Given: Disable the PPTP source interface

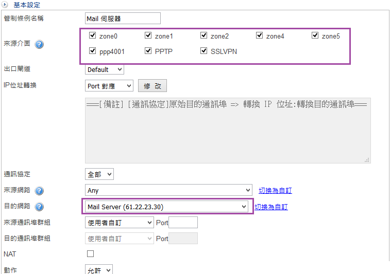Looking at the screenshot, I should (148, 51).
